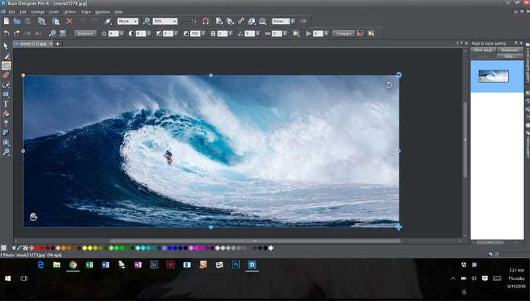This screenshot has height=301, width=530.
Task: Open the right None dropdown arrow
Action: coord(292,21)
